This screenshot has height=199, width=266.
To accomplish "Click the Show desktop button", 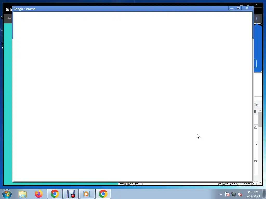I will click(264, 194).
